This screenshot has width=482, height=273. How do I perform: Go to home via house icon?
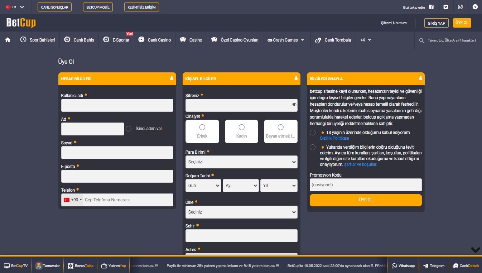[8, 40]
